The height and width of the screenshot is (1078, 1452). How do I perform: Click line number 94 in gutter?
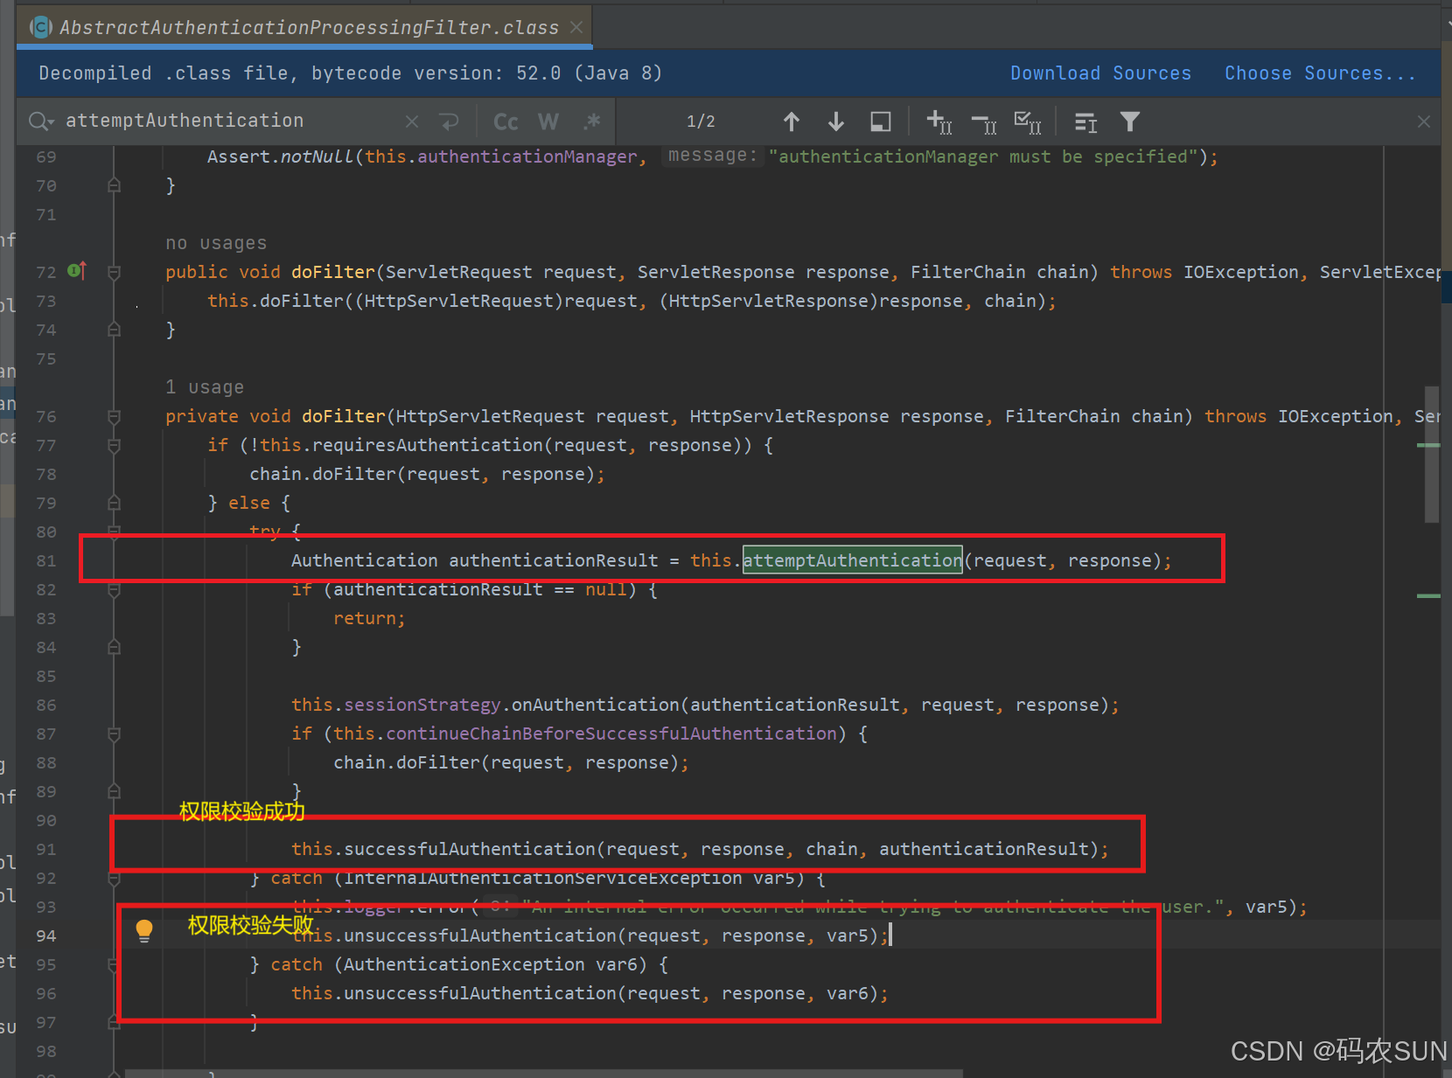pyautogui.click(x=46, y=935)
